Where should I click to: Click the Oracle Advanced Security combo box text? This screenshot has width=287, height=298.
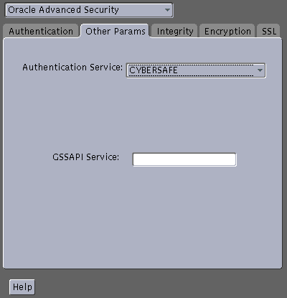(63, 10)
